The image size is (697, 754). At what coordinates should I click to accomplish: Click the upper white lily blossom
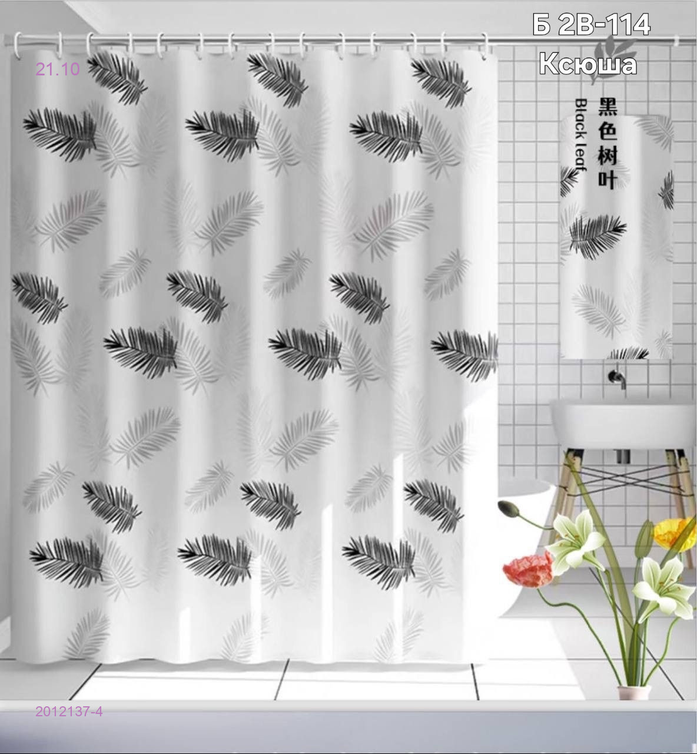coord(574,538)
